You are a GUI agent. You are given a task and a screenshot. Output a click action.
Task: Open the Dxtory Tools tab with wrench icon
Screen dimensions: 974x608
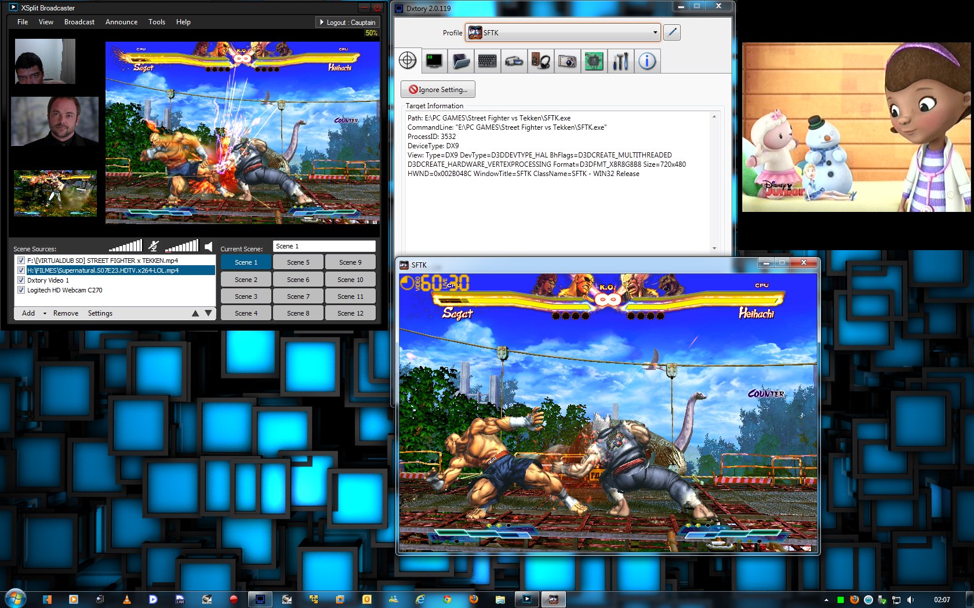621,60
